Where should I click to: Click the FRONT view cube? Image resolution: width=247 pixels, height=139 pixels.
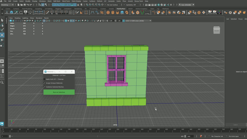216,31
